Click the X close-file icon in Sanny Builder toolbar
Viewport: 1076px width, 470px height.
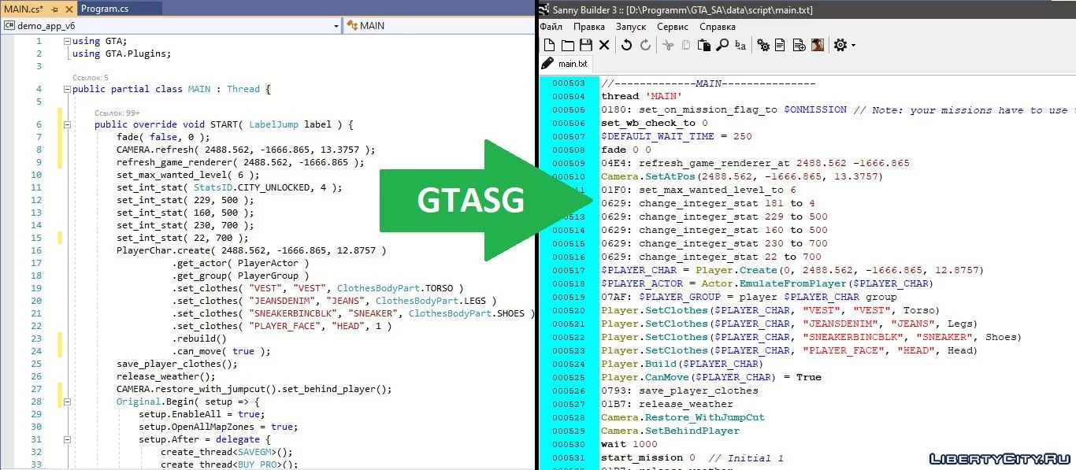pos(604,46)
